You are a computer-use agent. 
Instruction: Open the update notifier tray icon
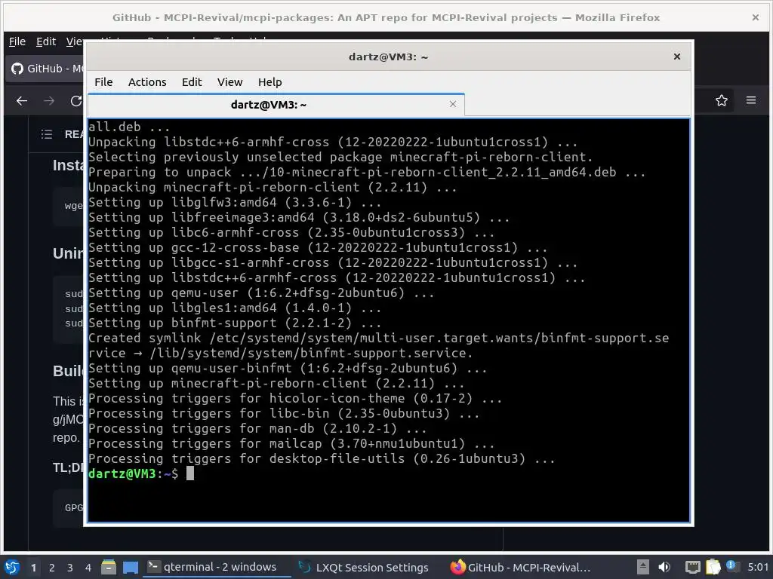click(731, 566)
